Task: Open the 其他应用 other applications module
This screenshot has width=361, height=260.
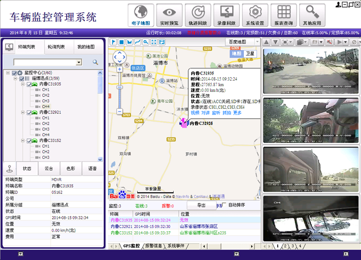Action: pos(312,15)
